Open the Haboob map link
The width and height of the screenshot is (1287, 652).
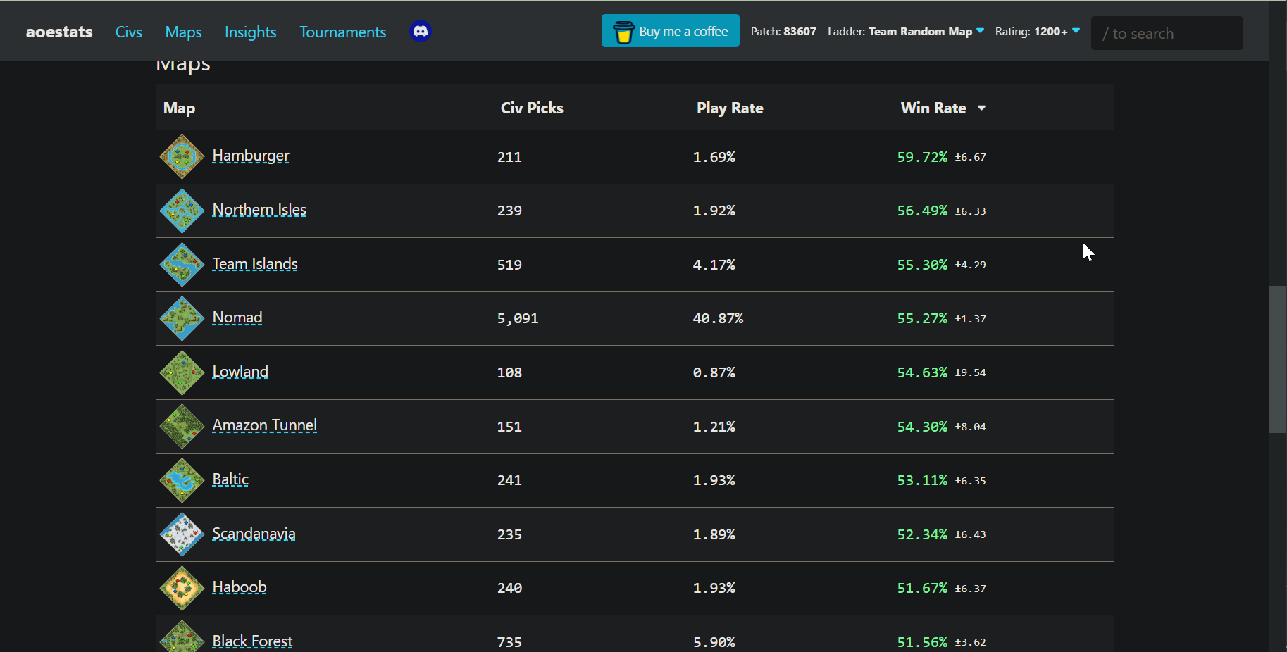pos(240,587)
